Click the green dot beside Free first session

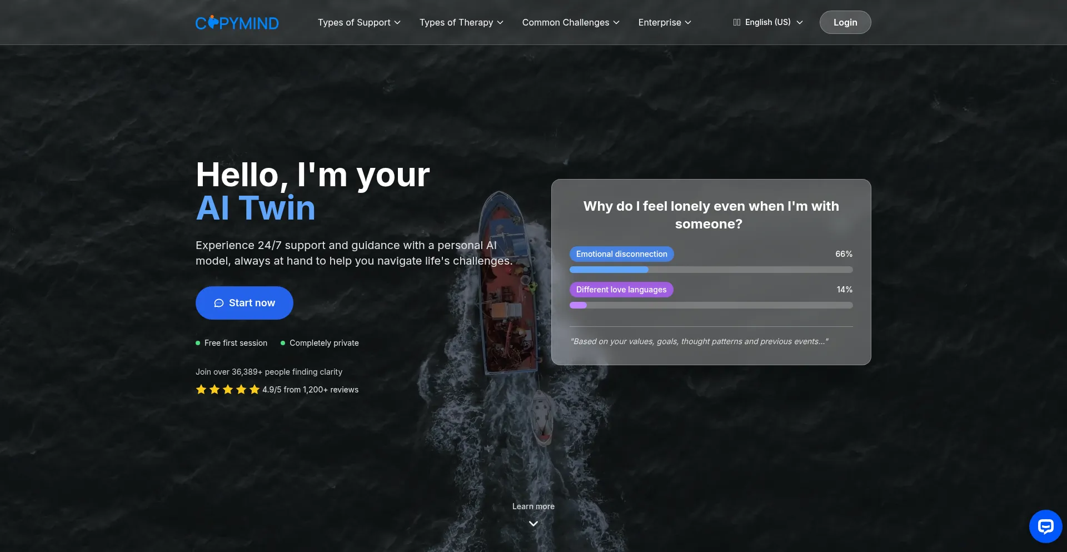[x=198, y=343]
